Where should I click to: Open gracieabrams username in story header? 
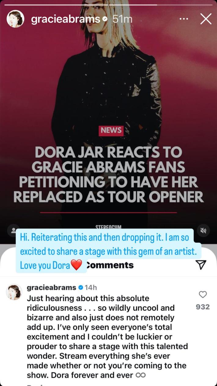click(65, 19)
